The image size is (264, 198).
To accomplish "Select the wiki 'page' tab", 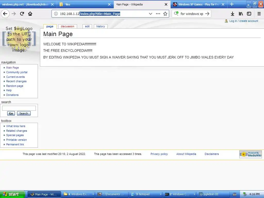I will pyautogui.click(x=50, y=27).
